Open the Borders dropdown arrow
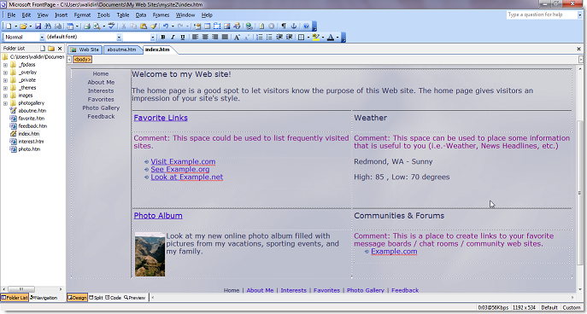This screenshot has height=314, width=587. click(x=308, y=37)
